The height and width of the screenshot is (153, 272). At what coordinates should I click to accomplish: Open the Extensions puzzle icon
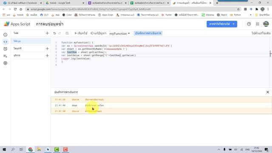coord(257,9)
